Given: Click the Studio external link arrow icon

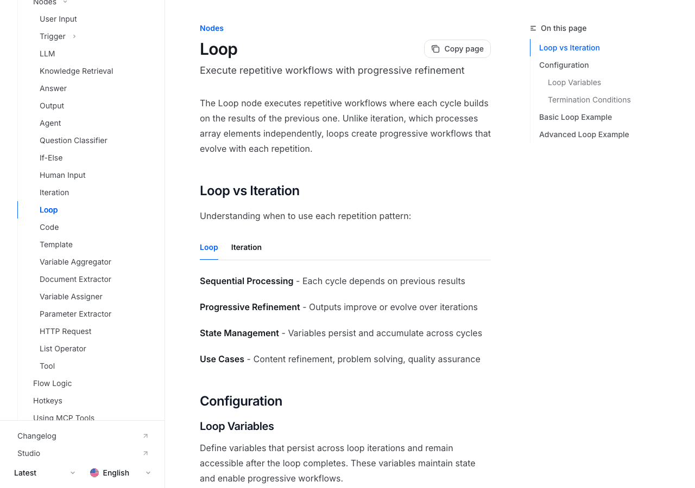Looking at the screenshot, I should [146, 453].
